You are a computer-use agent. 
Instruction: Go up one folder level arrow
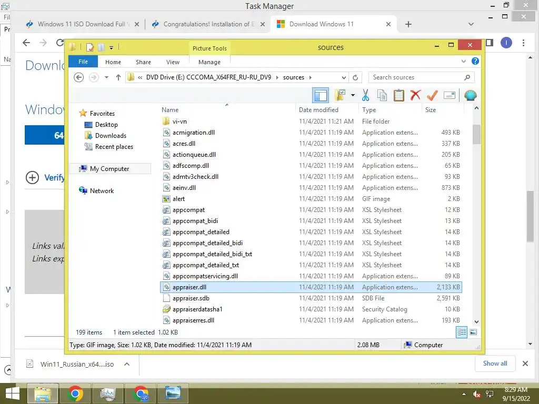point(118,77)
